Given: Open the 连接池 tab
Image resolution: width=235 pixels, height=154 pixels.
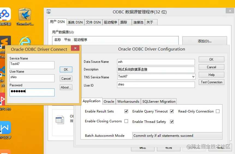Looking at the screenshot, I should 138,22.
